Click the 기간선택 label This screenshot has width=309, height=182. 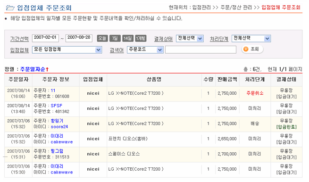coord(19,39)
